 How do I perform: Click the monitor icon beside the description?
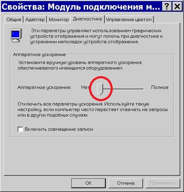[x=16, y=35]
